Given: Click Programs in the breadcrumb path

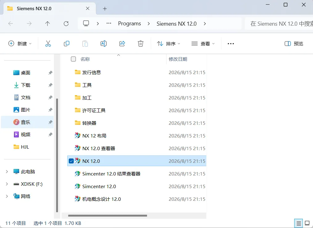Looking at the screenshot, I should click(x=130, y=23).
